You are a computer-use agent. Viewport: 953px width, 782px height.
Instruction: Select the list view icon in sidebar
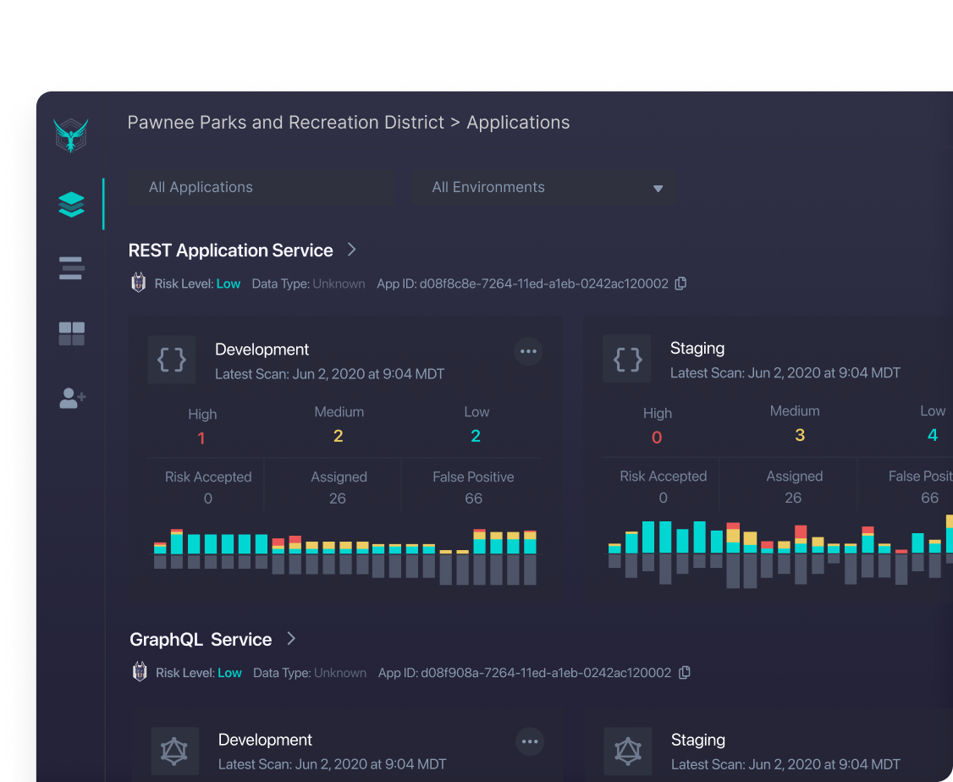[x=71, y=268]
